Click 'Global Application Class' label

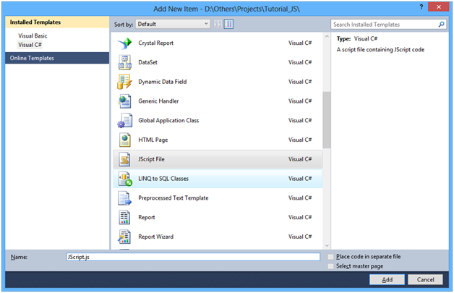pos(168,121)
